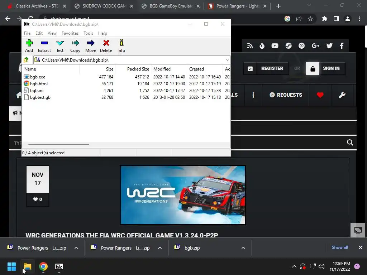Open the View menu in 7-Zip
The height and width of the screenshot is (275, 367).
click(x=52, y=33)
